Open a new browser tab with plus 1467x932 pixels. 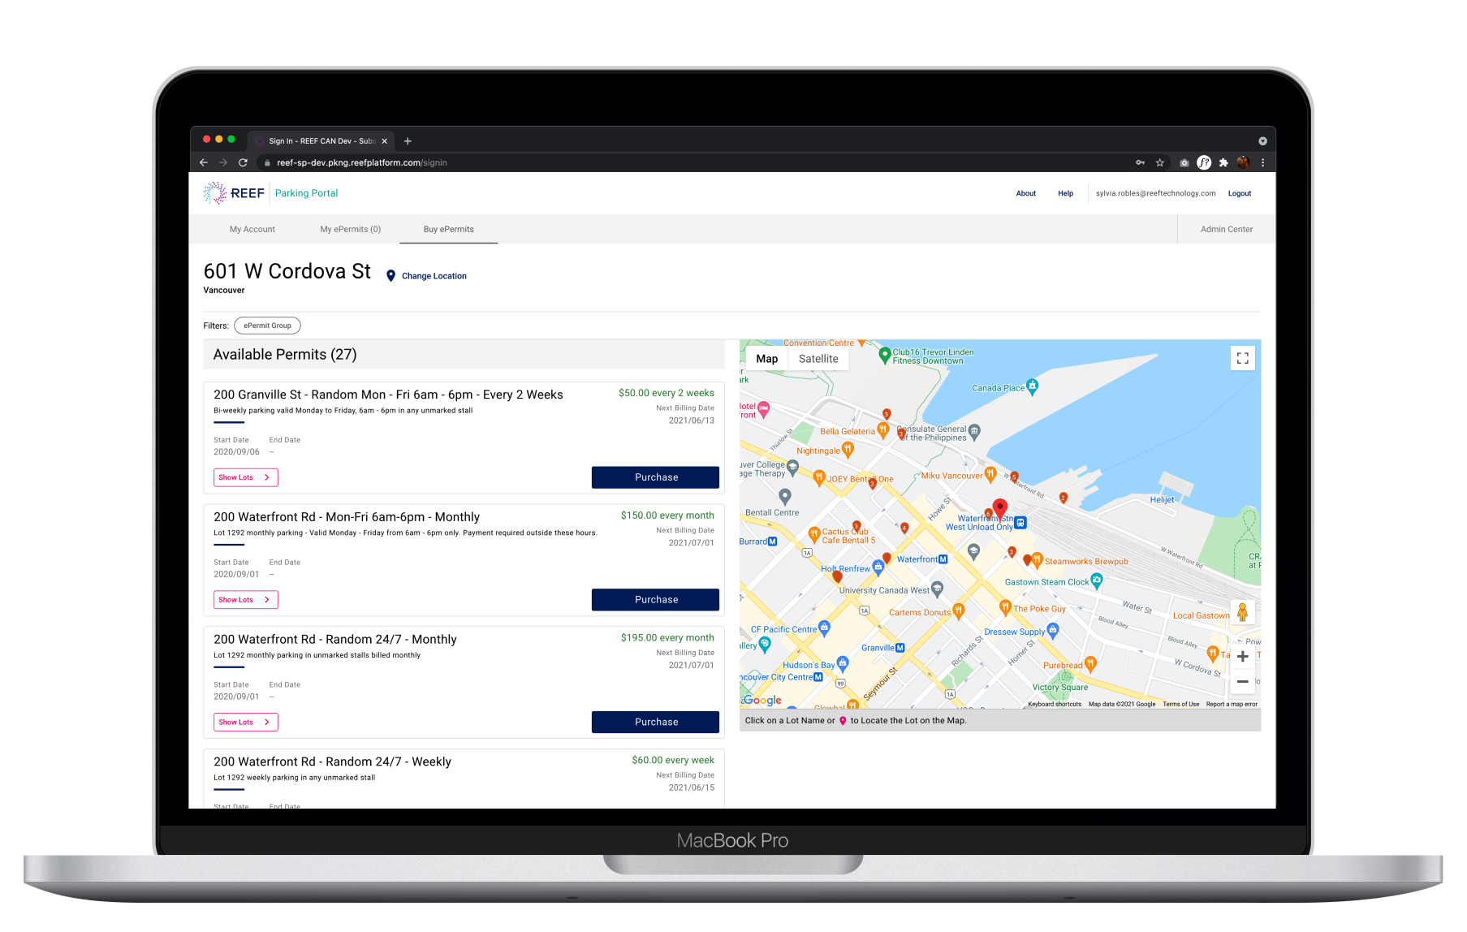coord(408,141)
